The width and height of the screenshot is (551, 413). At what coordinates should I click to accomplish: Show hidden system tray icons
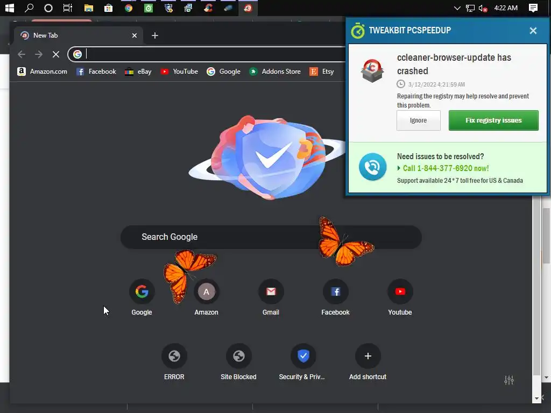point(457,8)
